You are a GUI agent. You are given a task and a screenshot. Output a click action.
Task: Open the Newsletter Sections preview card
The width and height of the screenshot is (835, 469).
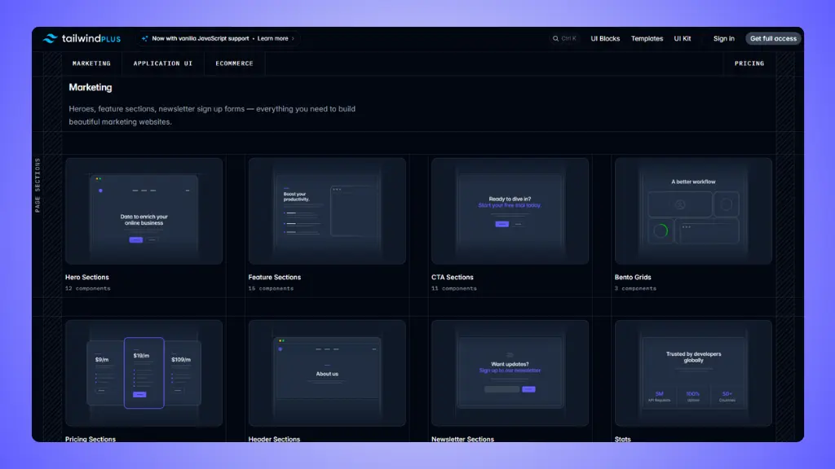click(x=510, y=373)
